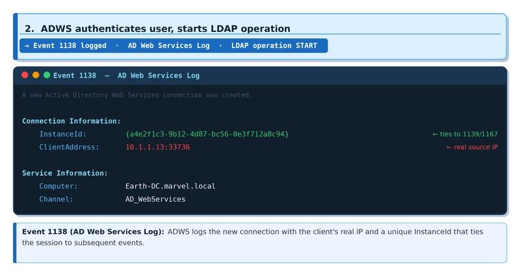Select the 'Connection Information:' header
520x276 pixels.
[x=71, y=121]
